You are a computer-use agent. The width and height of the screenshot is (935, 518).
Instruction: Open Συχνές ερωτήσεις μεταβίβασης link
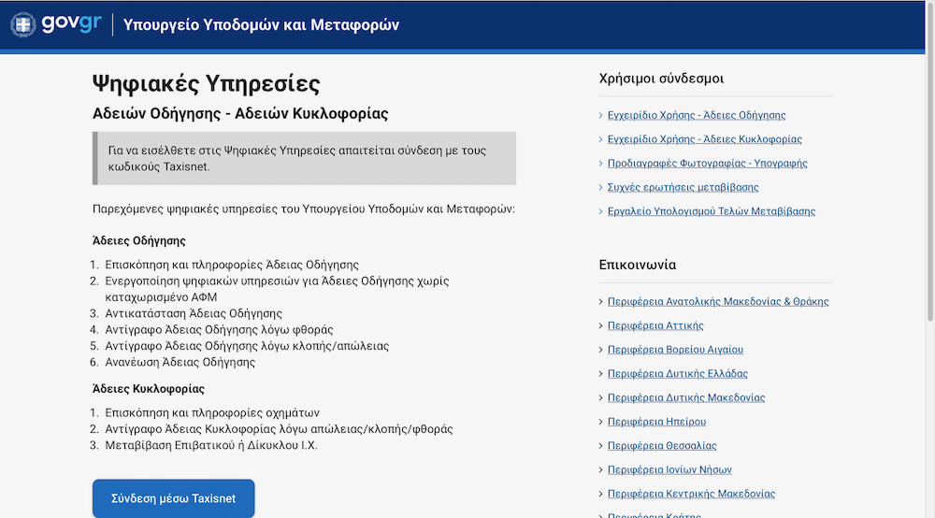683,187
